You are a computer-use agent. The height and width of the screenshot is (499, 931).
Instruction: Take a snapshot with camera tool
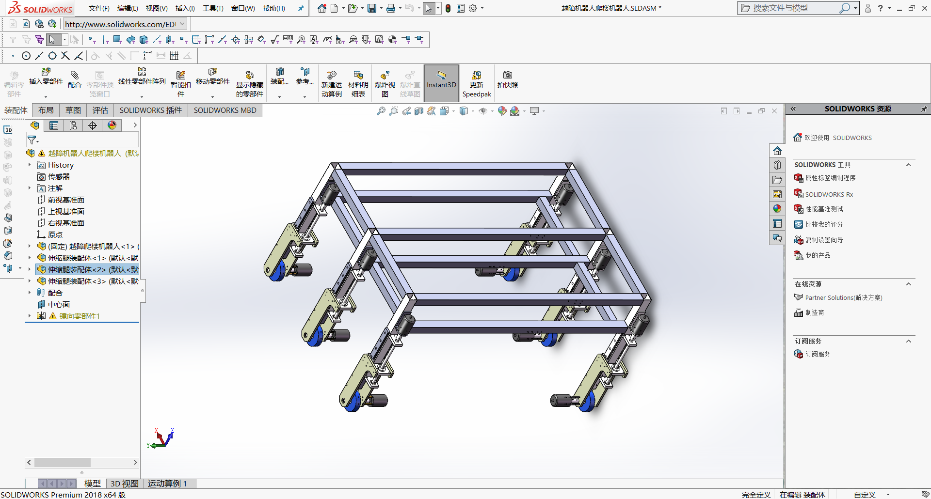point(508,78)
